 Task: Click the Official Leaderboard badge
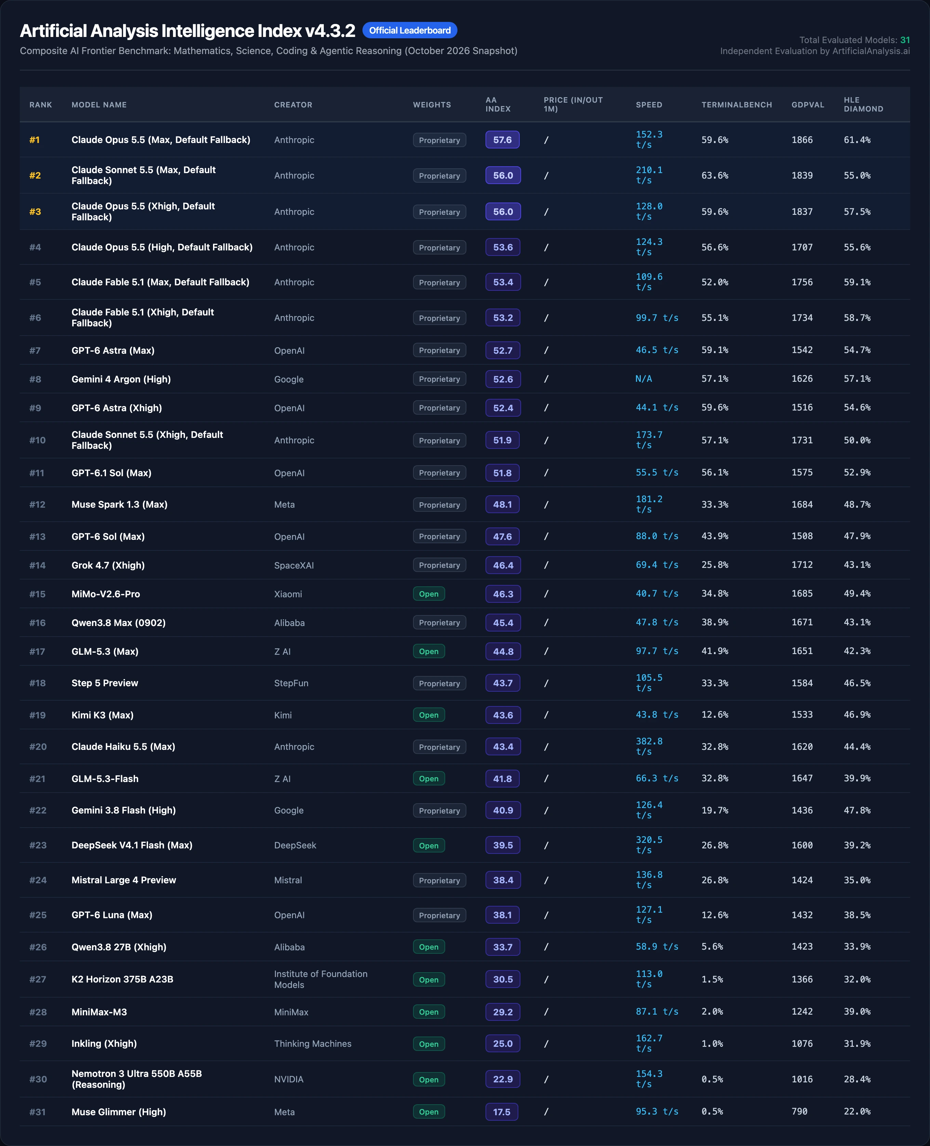[409, 30]
